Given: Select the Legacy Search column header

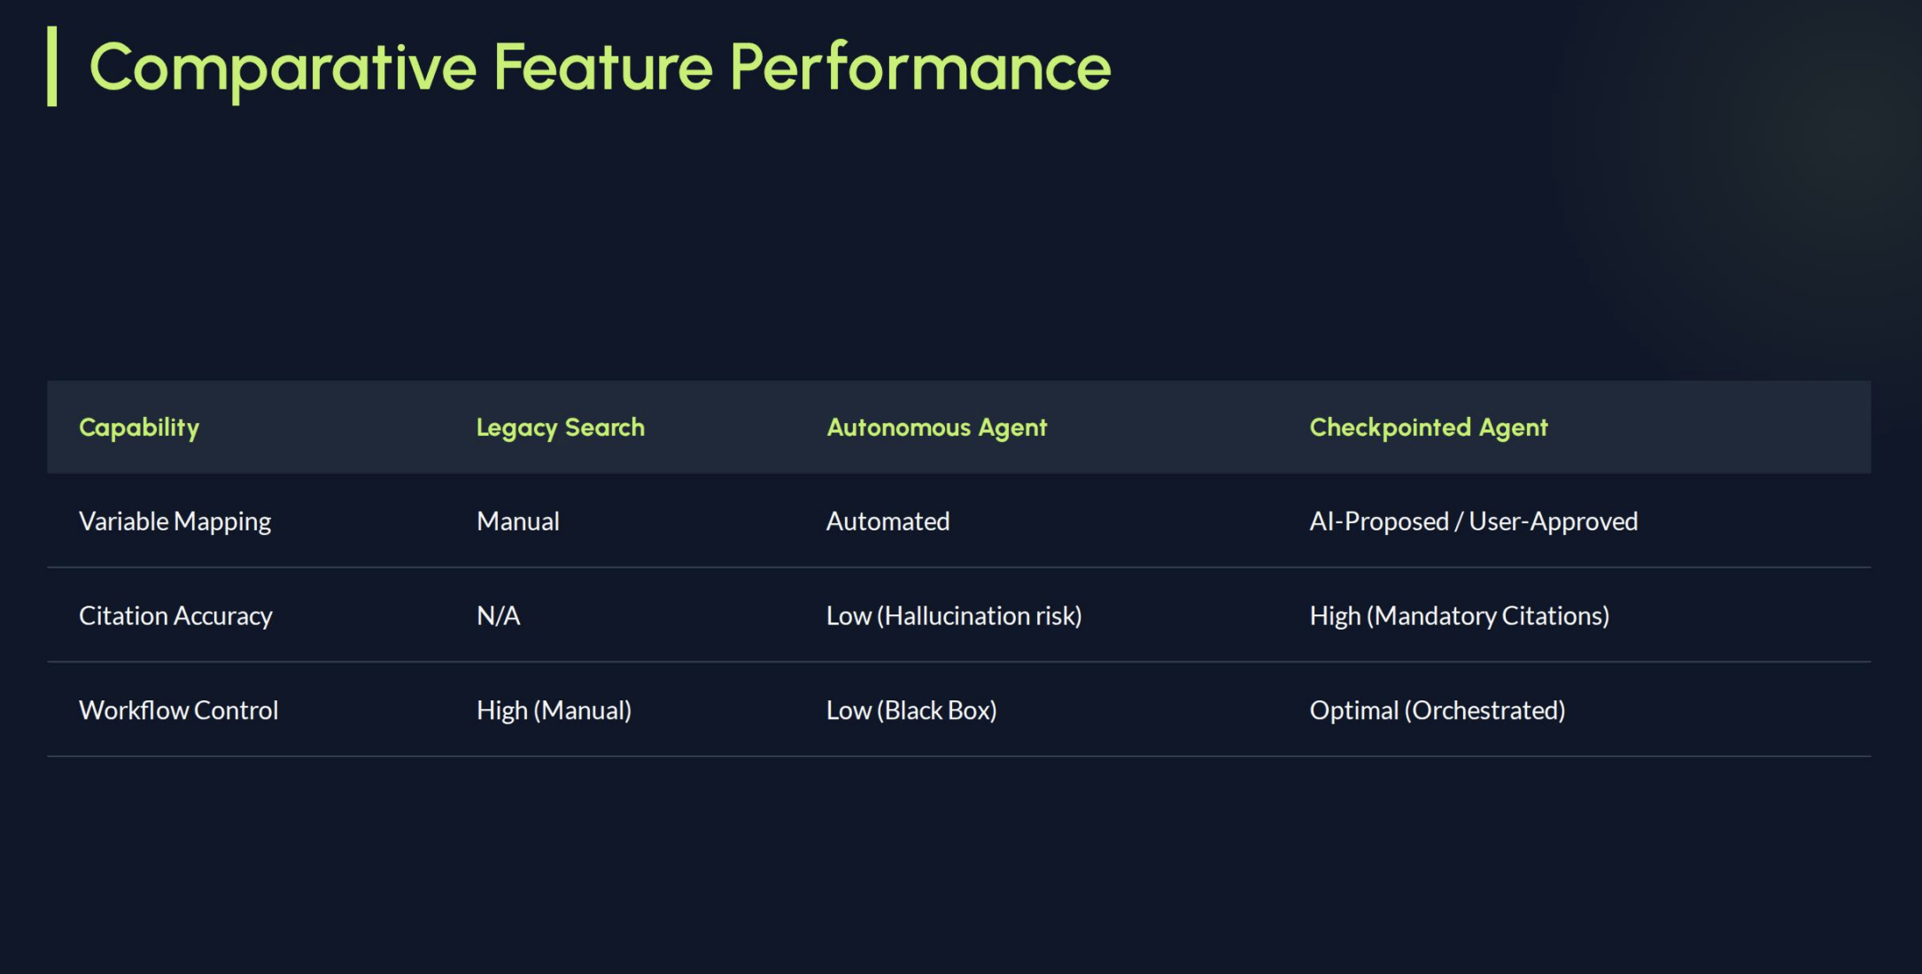Looking at the screenshot, I should click(x=560, y=428).
